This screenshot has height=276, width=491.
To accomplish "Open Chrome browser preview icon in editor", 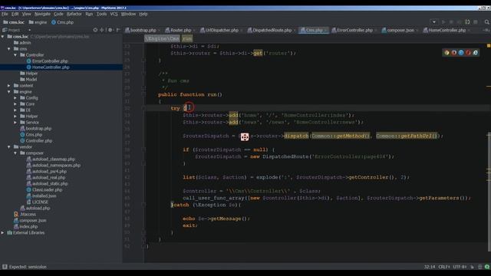I will (447, 53).
